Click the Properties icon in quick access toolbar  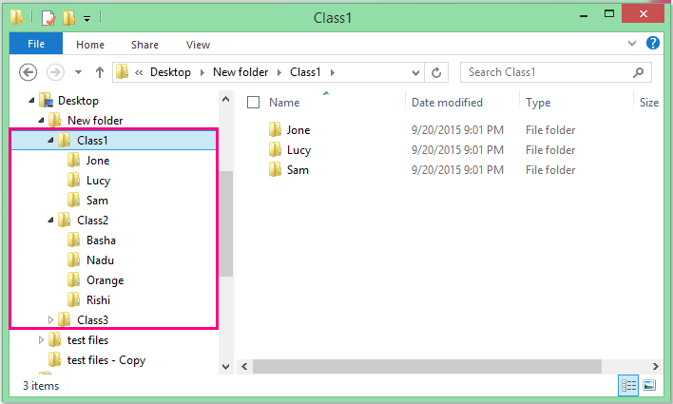pos(48,18)
